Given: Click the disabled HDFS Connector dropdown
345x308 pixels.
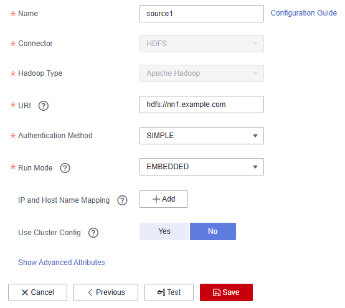Looking at the screenshot, I should coord(202,44).
